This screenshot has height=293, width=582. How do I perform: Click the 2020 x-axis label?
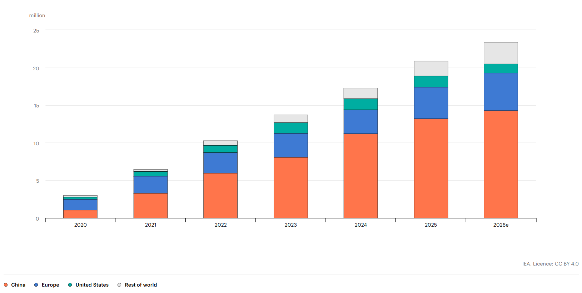80,225
